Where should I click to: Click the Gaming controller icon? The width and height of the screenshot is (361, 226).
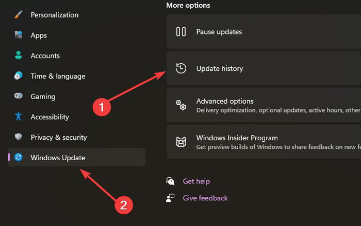tap(19, 96)
